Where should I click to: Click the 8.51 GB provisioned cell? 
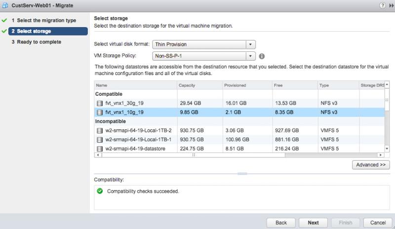point(235,149)
